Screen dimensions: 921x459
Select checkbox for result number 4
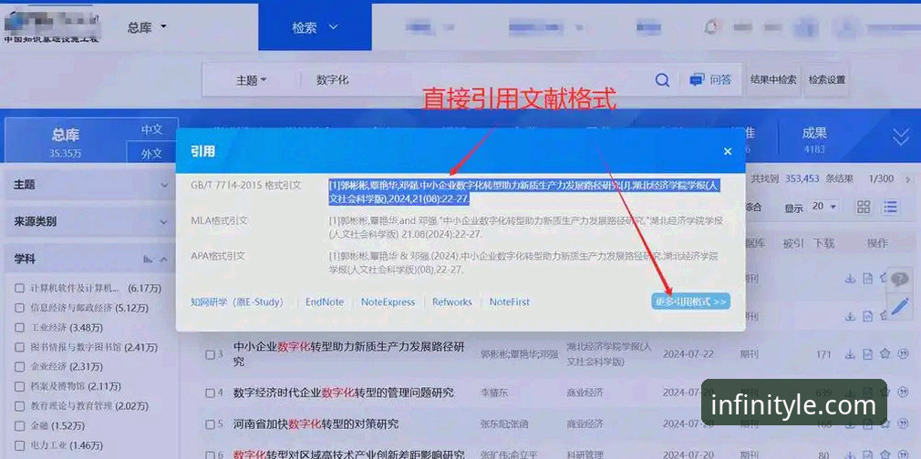point(210,393)
